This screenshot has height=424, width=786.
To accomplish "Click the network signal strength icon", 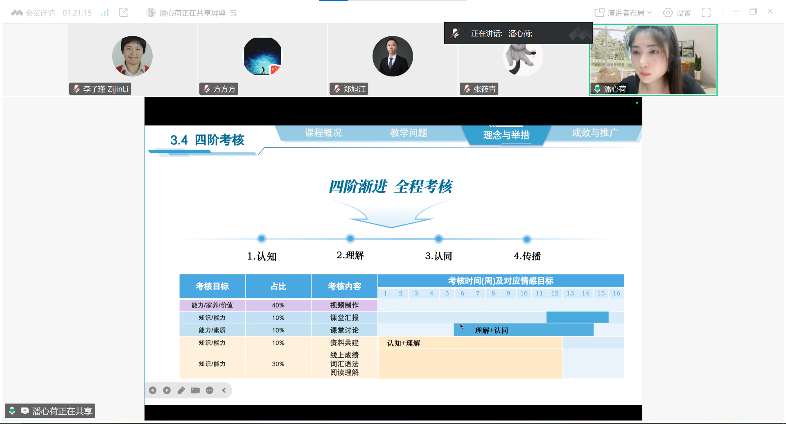I will pos(105,13).
